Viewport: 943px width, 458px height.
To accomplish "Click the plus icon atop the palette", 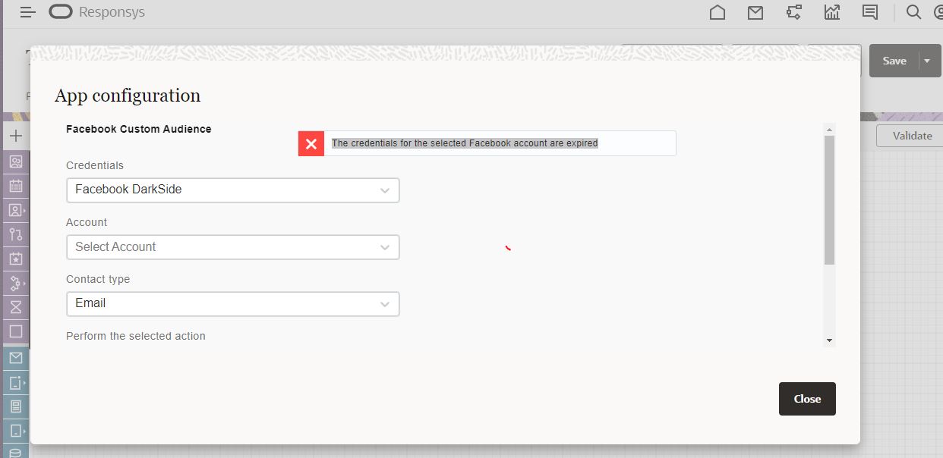I will click(16, 136).
